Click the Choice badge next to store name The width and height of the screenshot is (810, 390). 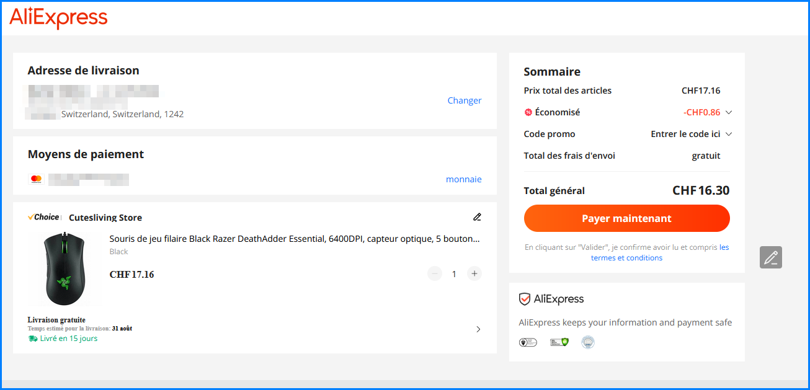click(x=44, y=217)
